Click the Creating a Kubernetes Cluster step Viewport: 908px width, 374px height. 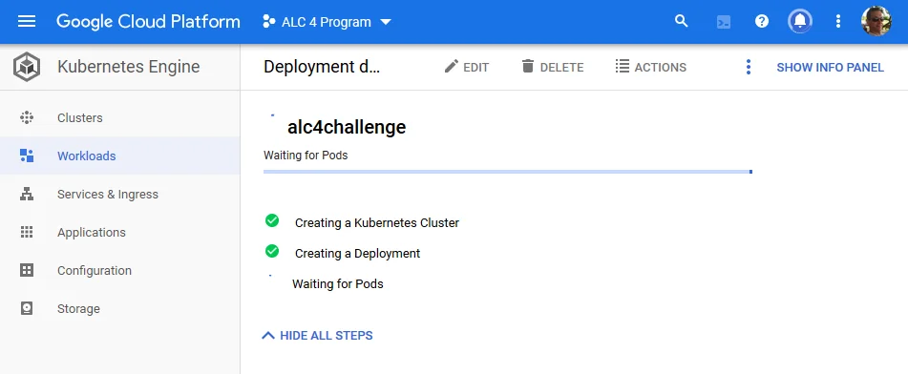tap(377, 223)
